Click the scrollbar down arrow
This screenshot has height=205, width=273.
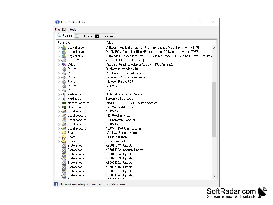[214, 176]
